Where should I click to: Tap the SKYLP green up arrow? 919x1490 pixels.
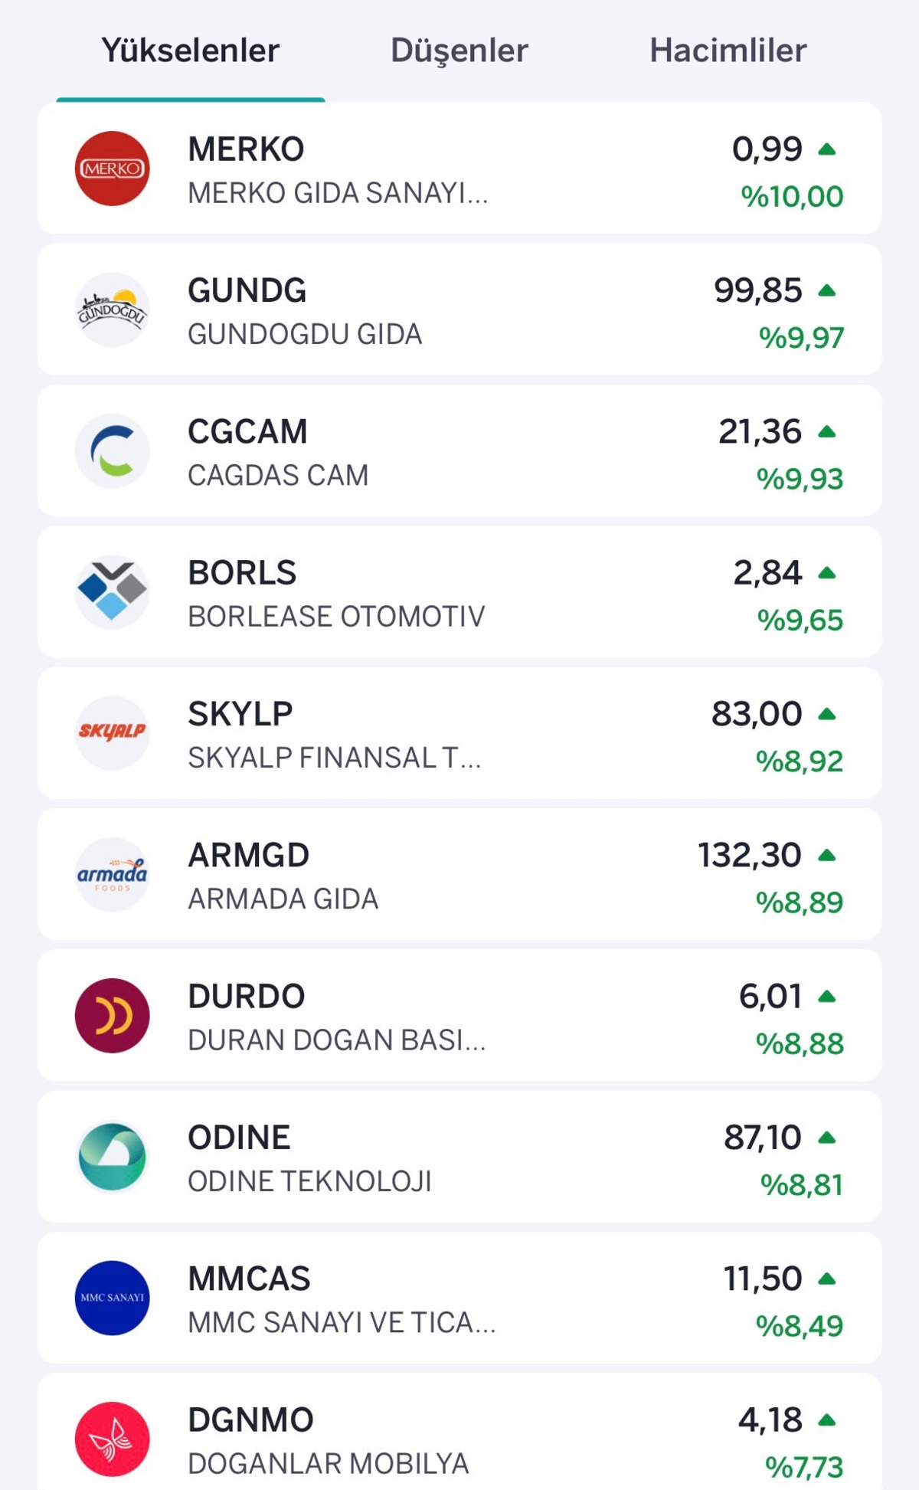tap(826, 714)
